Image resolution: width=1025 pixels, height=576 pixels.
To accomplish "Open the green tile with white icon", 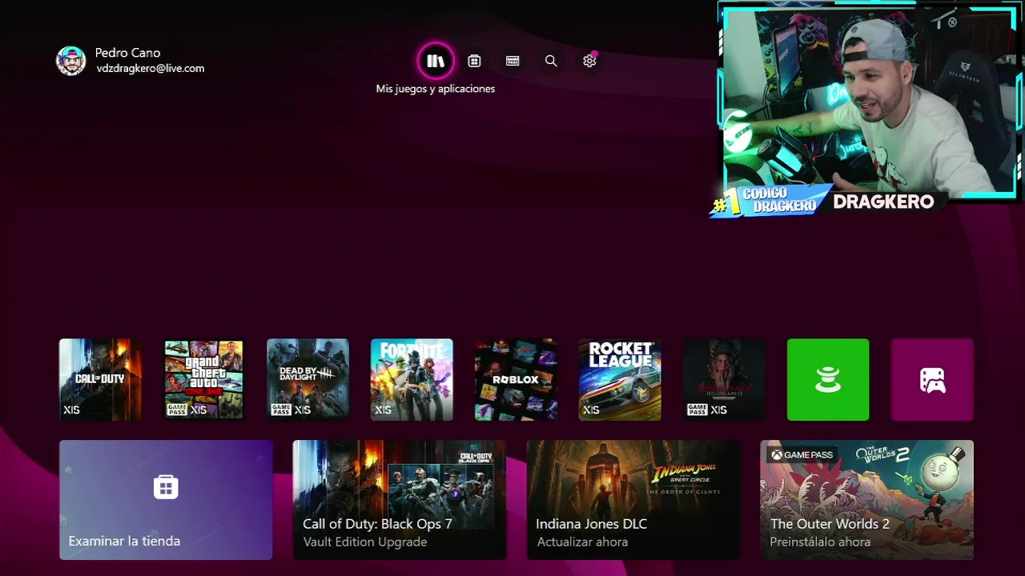I will pyautogui.click(x=828, y=379).
